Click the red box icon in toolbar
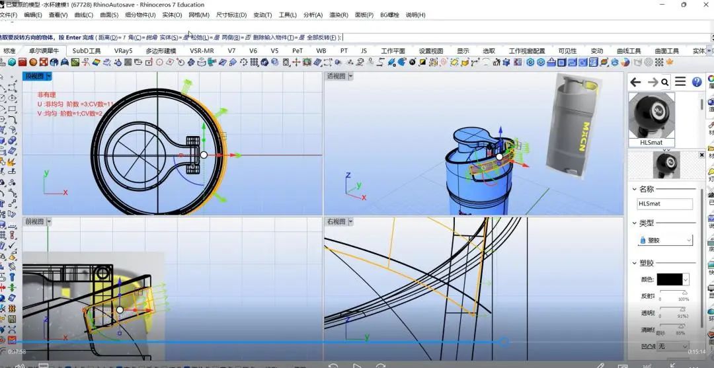 (22, 62)
